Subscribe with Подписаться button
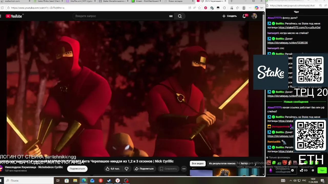Screen dimensions: 328x184 (x=77, y=169)
